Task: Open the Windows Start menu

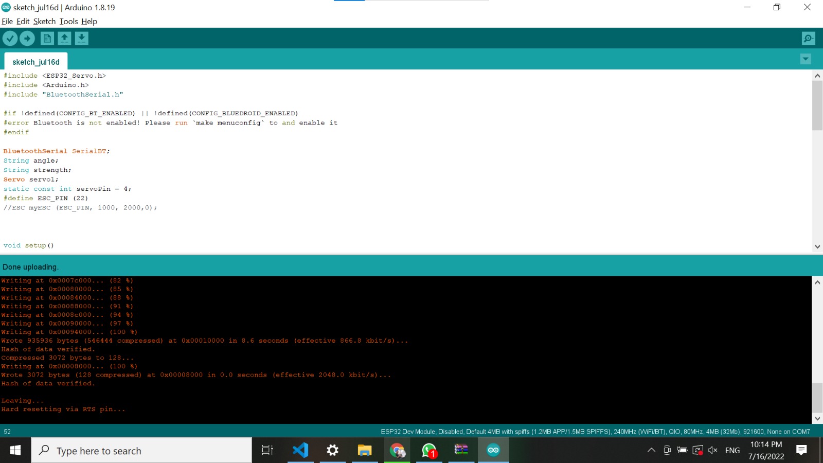Action: (x=15, y=451)
